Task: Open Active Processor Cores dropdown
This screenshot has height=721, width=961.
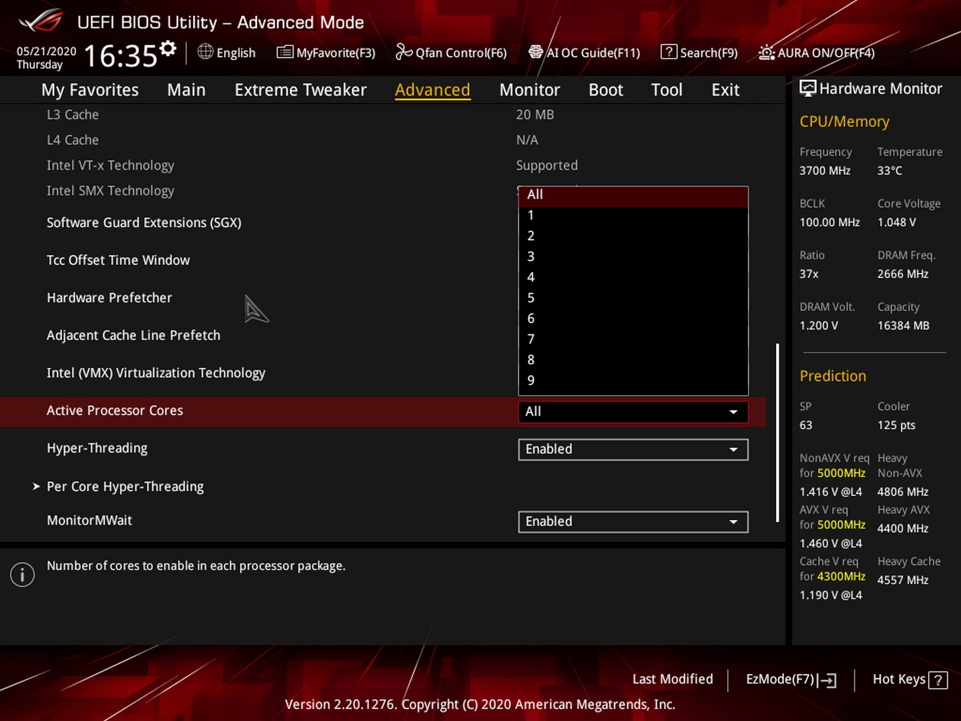Action: point(633,412)
